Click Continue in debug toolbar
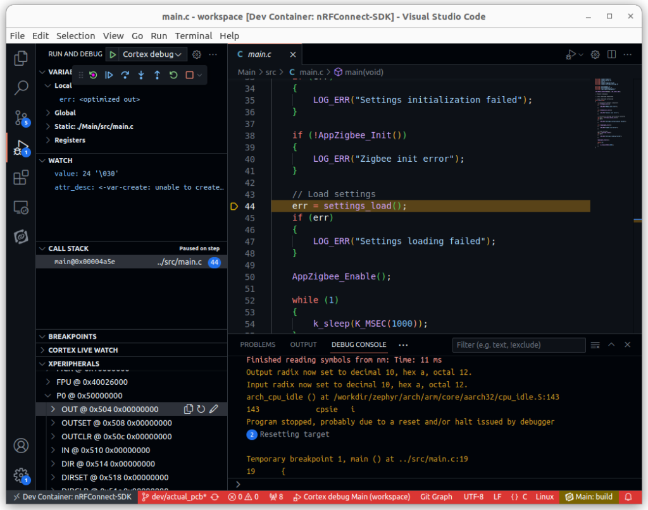Image resolution: width=648 pixels, height=510 pixels. coord(109,75)
